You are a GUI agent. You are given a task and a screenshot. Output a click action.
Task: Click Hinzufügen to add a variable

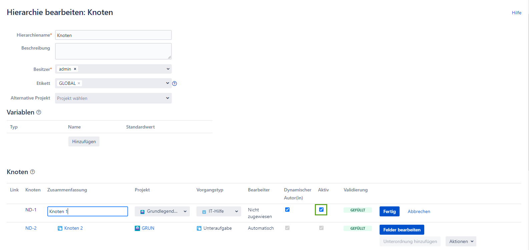84,141
